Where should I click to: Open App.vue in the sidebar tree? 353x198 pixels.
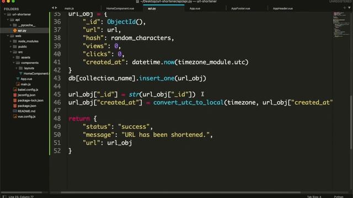26,79
